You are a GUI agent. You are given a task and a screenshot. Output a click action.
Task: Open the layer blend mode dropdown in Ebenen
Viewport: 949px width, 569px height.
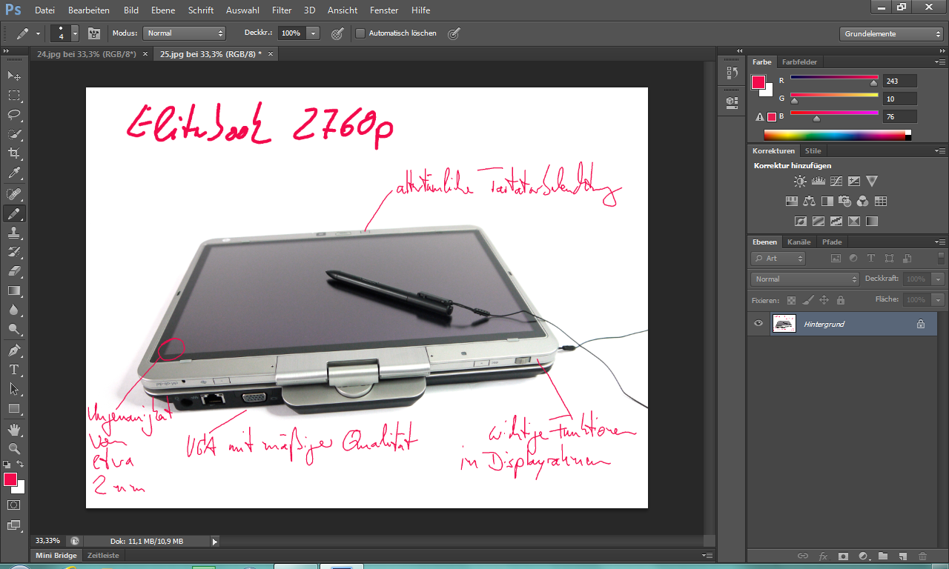(805, 279)
